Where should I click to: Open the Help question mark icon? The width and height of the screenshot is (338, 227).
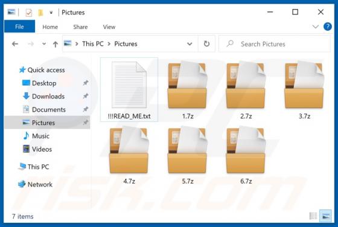pyautogui.click(x=327, y=27)
